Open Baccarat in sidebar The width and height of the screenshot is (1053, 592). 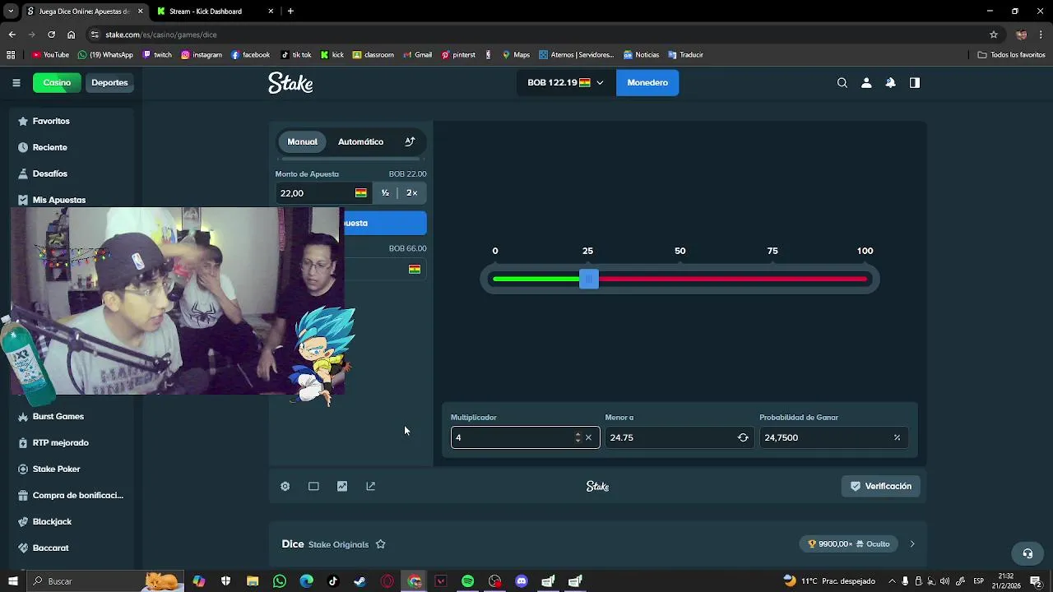tap(71, 548)
